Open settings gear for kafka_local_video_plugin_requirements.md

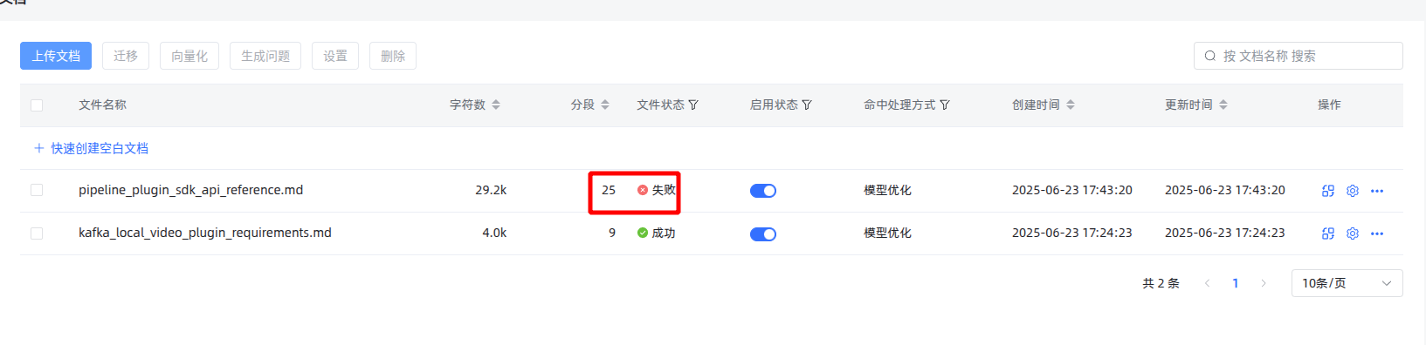(1352, 233)
